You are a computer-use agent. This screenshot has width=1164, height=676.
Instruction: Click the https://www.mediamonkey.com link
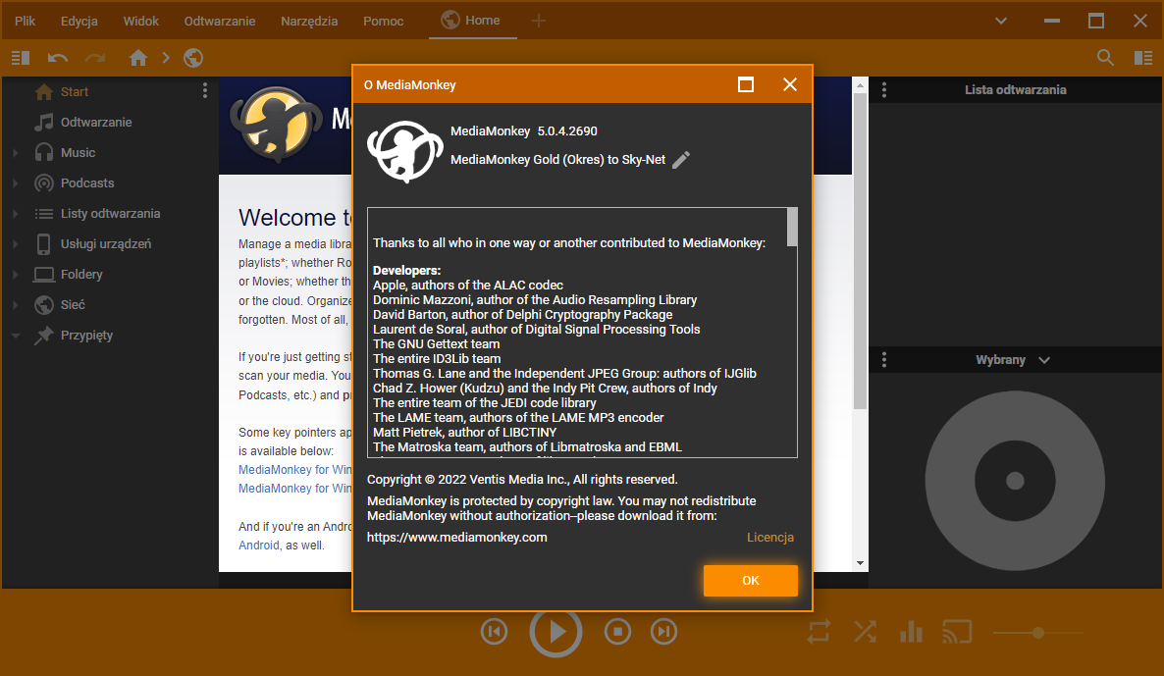click(456, 538)
